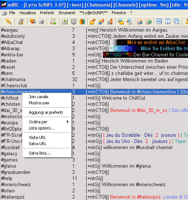Viewport: 188px width, 200px height.
Task: Select the #basel channel row
Action: coord(94,67)
